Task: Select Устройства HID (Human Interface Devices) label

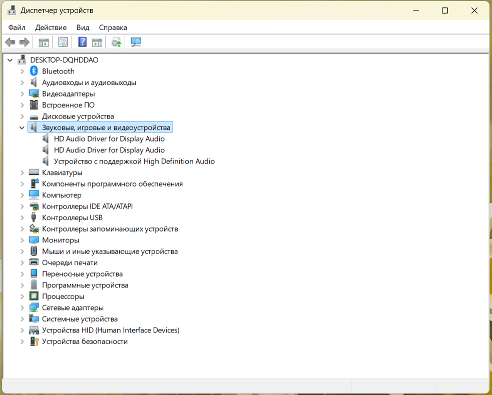Action: tap(111, 330)
